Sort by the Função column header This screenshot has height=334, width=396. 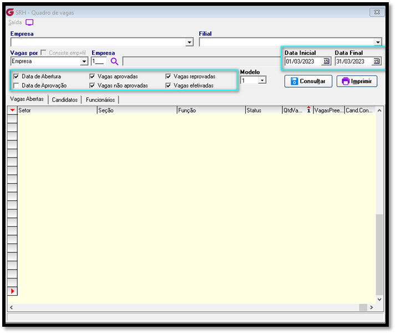(211, 110)
